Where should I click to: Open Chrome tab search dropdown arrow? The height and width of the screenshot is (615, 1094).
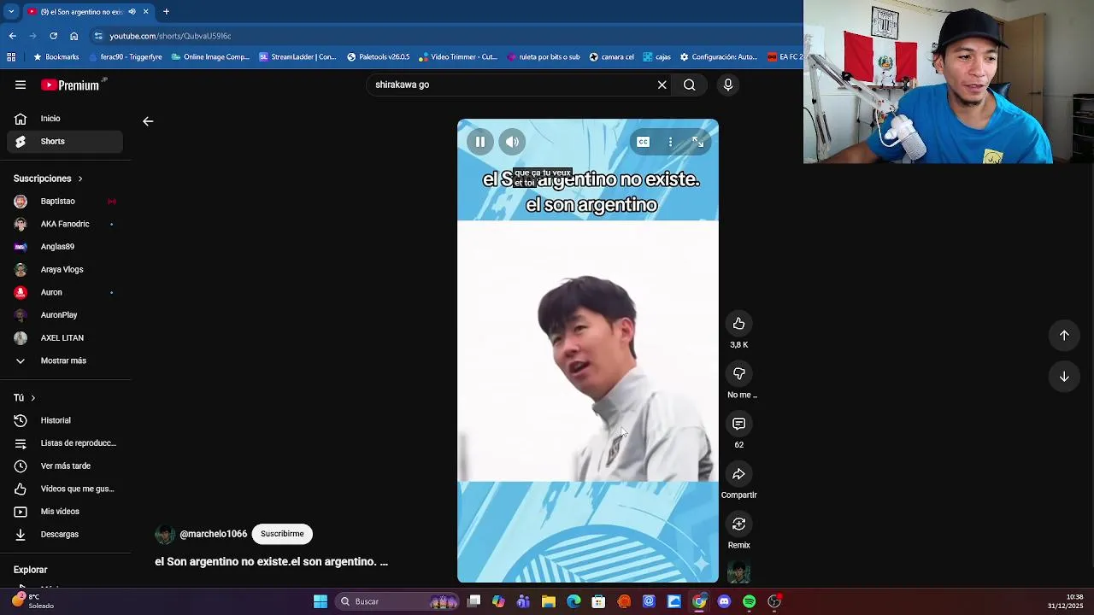[x=11, y=12]
